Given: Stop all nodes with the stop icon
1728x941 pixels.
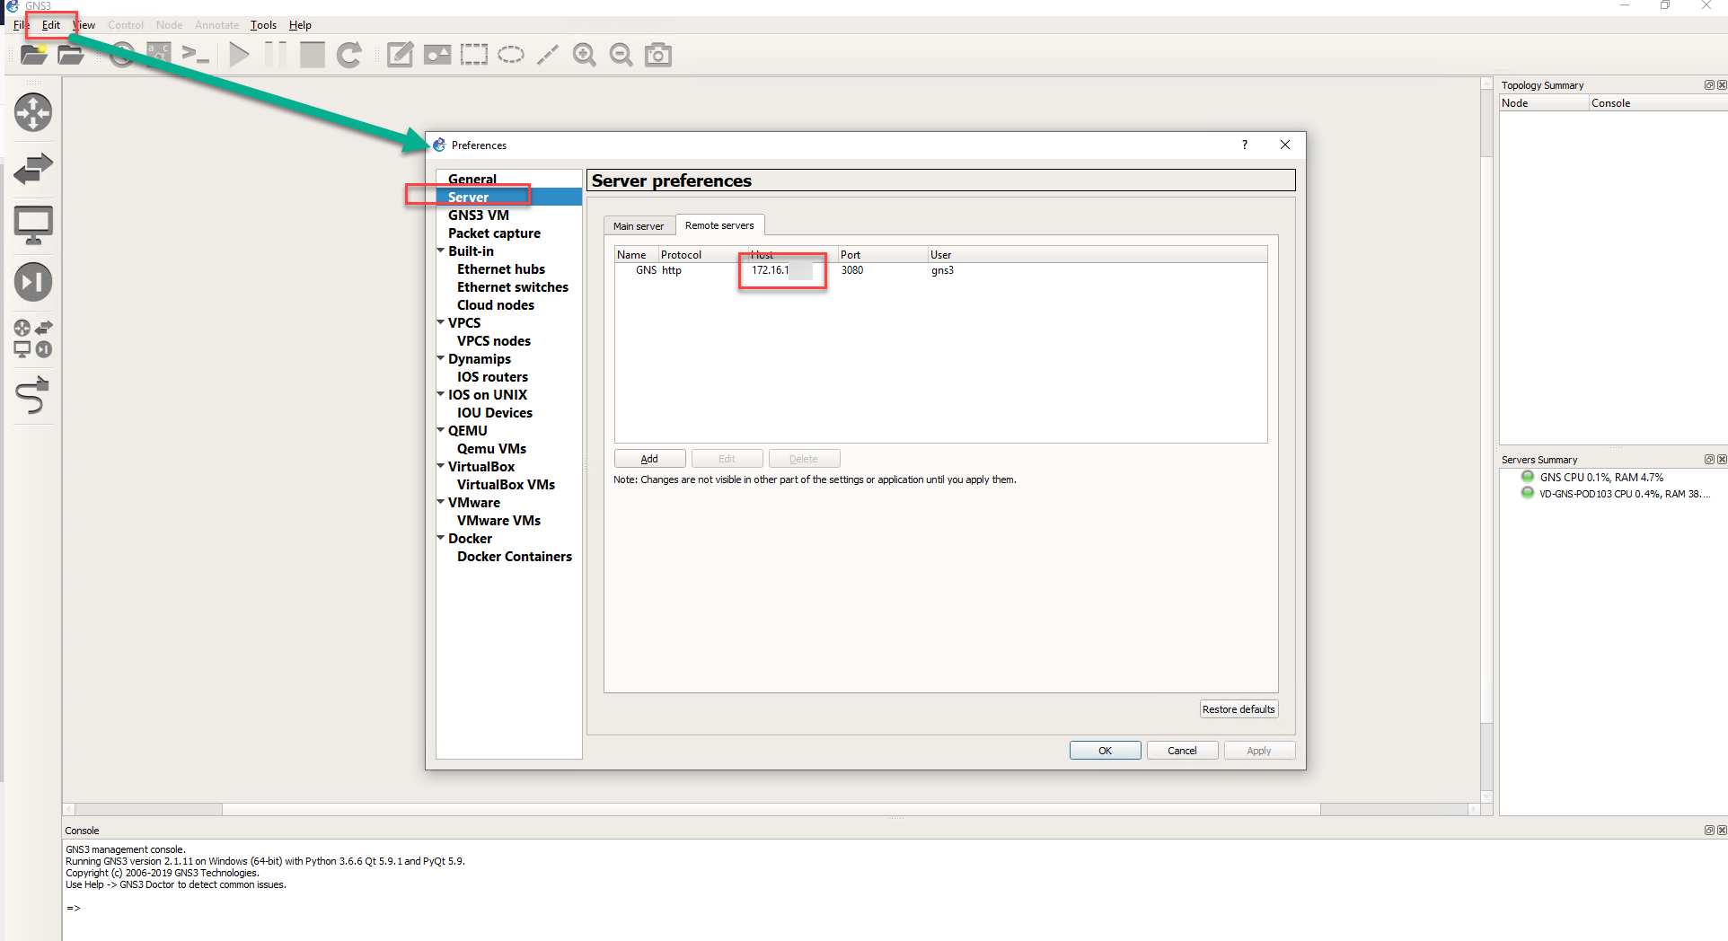Looking at the screenshot, I should [312, 55].
